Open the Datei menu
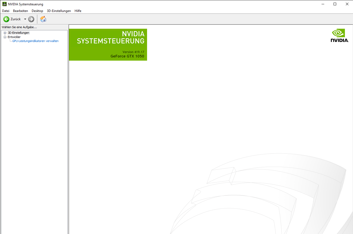 (6, 11)
